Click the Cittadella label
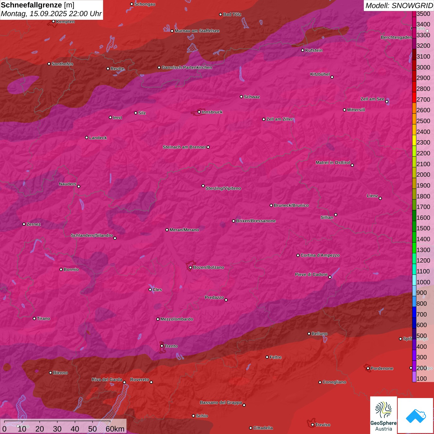Screen dimensions: 434x434 263,428
